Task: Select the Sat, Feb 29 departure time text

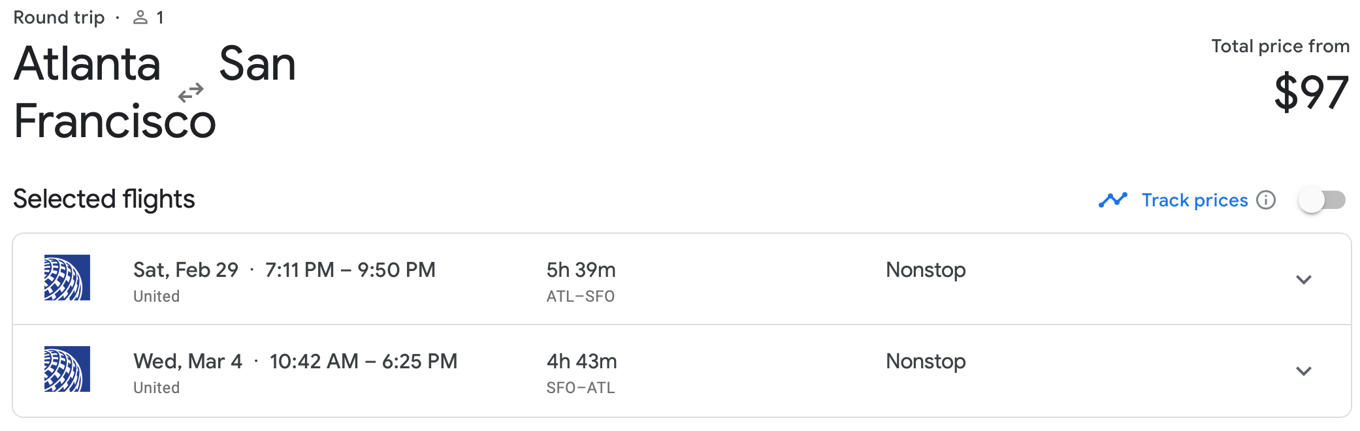Action: (x=350, y=270)
